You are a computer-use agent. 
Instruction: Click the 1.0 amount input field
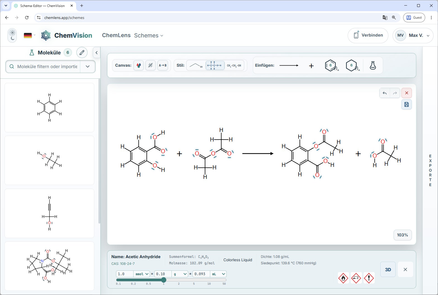pos(125,274)
